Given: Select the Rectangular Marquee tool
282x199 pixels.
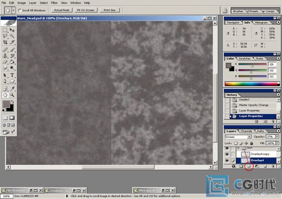Looking at the screenshot, I should pyautogui.click(x=5, y=30).
